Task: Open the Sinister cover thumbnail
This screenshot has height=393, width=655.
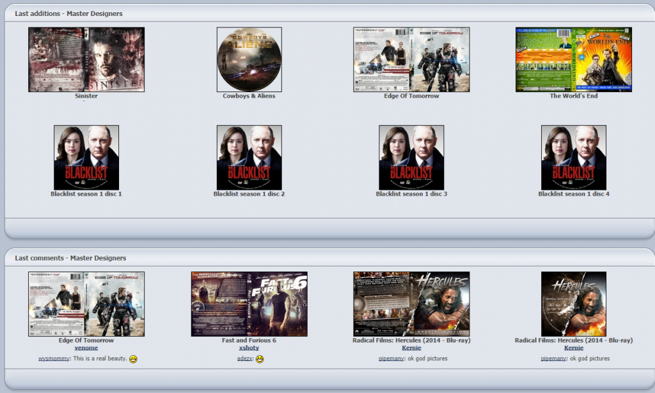Action: [86, 59]
